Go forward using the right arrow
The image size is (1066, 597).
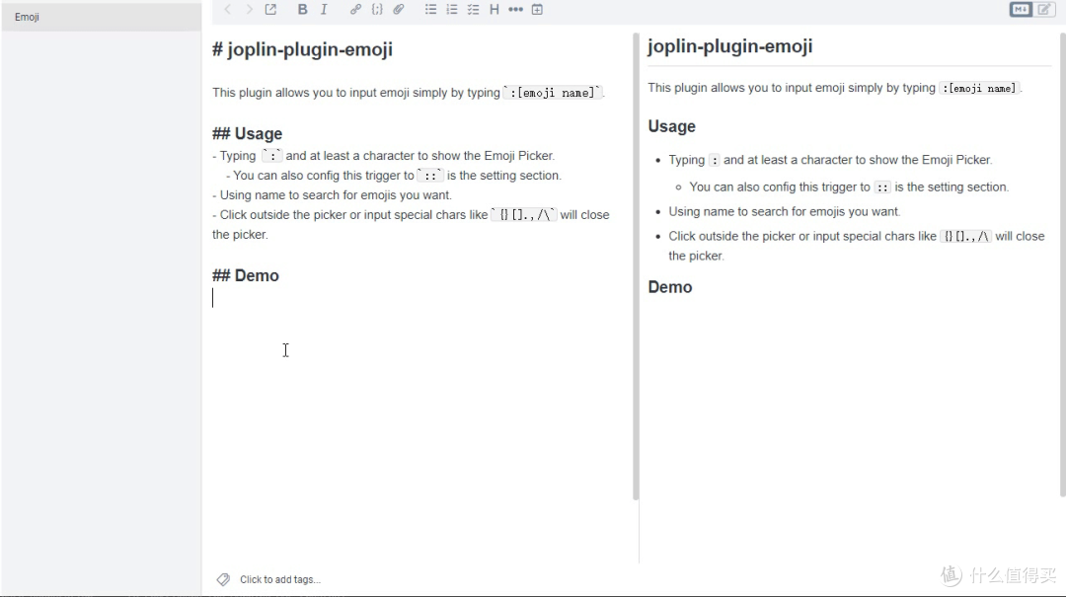[249, 10]
